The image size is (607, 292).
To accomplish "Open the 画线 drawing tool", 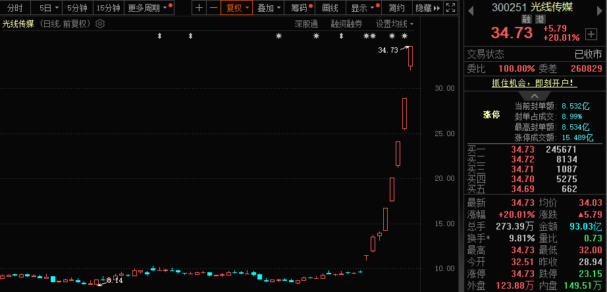I will click(330, 8).
